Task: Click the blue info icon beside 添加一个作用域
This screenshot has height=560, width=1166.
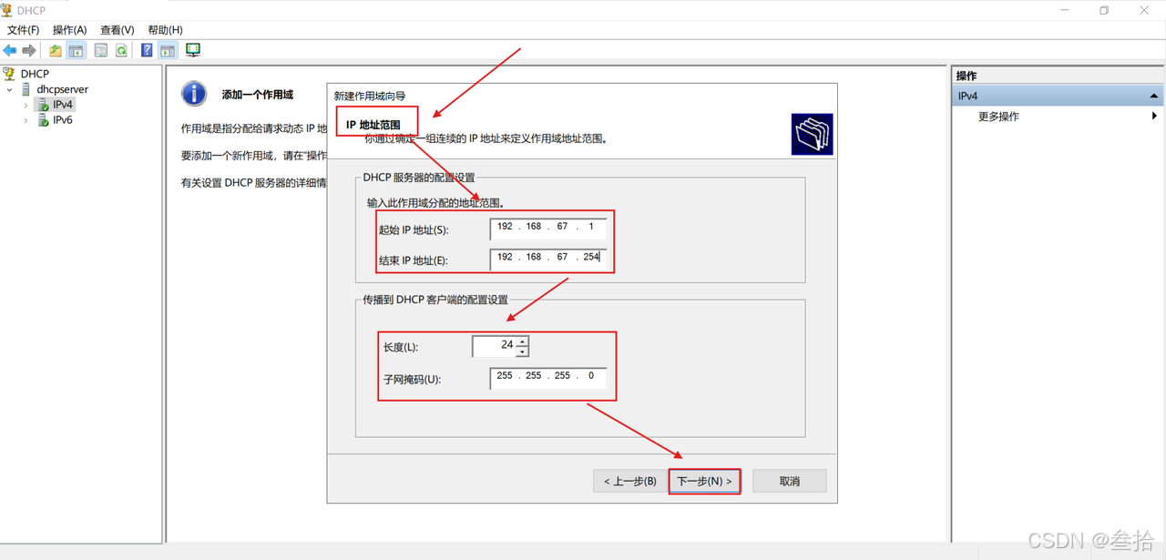Action: [194, 94]
